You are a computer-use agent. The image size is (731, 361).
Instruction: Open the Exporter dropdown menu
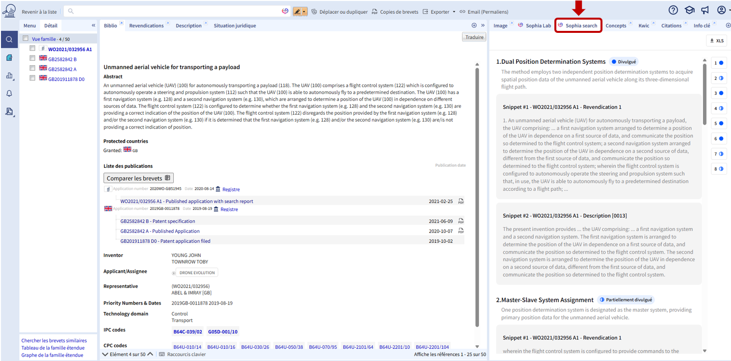(439, 12)
